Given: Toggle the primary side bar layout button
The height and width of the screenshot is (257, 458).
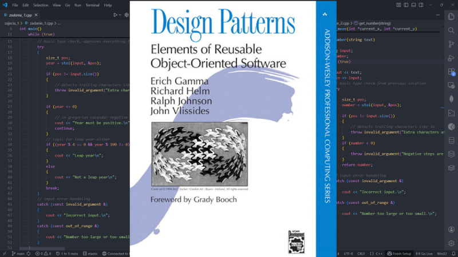Looking at the screenshot, I should click(x=406, y=5).
